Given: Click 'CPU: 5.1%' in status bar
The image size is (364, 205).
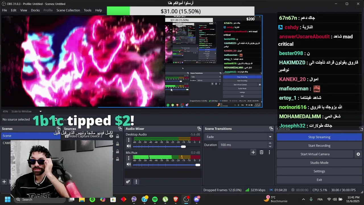Looking at the screenshot, I should 320,190.
